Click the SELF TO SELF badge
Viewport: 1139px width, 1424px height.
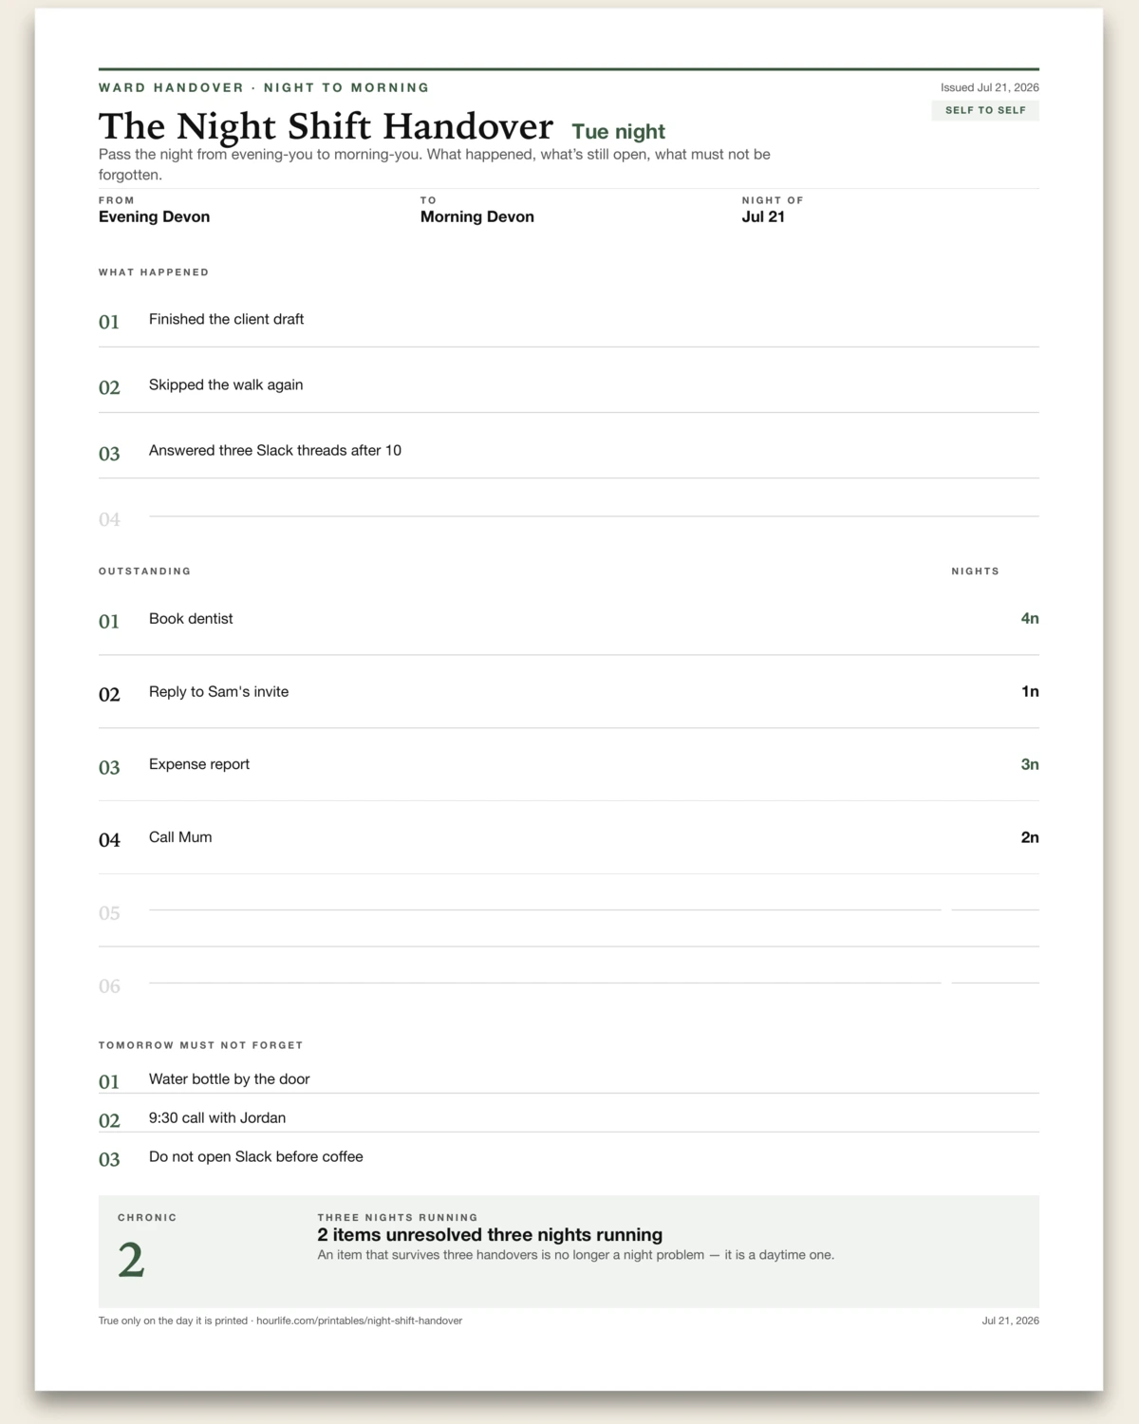tap(985, 110)
